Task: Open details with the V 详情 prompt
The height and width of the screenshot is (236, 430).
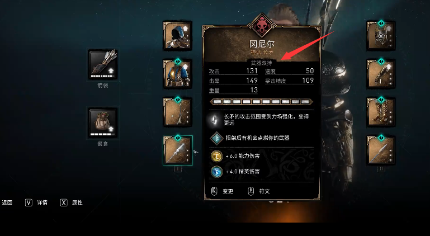Action: click(36, 202)
